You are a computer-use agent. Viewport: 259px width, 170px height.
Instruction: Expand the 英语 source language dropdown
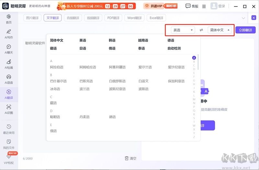(x=183, y=30)
